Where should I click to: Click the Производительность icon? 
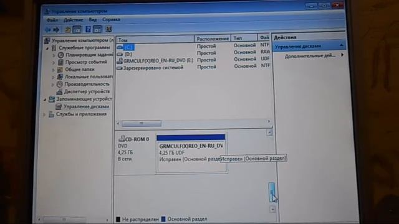[60, 84]
